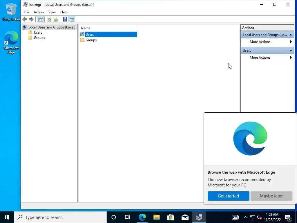
Task: Open the View menu
Action: (52, 12)
